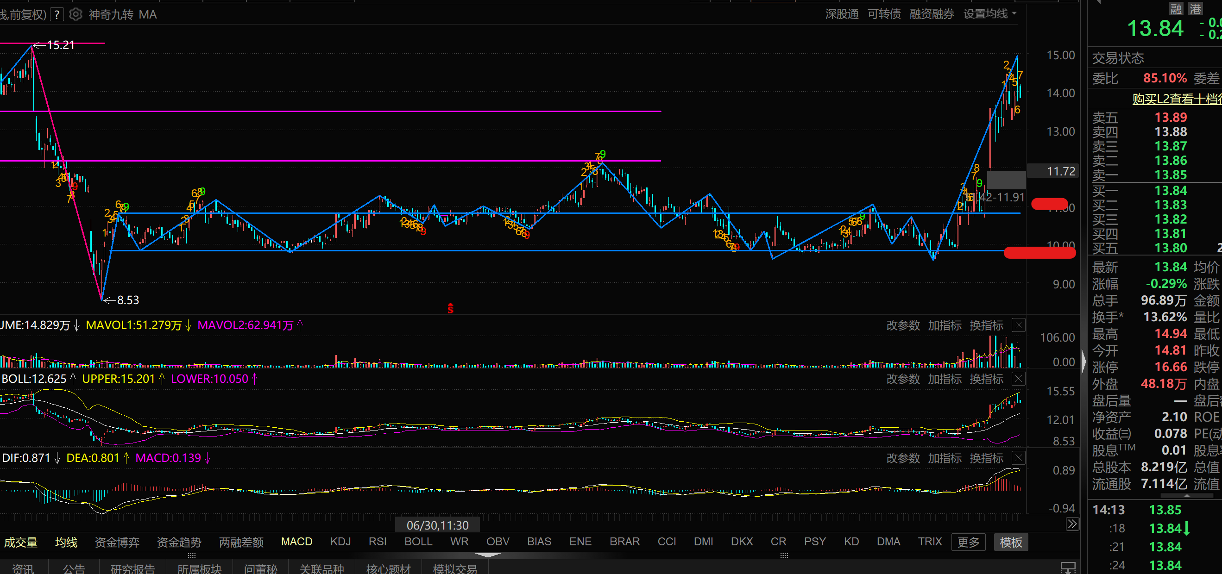Collapse the right quote panel via the arrow handle
Viewport: 1222px width, 574px height.
click(x=1083, y=362)
